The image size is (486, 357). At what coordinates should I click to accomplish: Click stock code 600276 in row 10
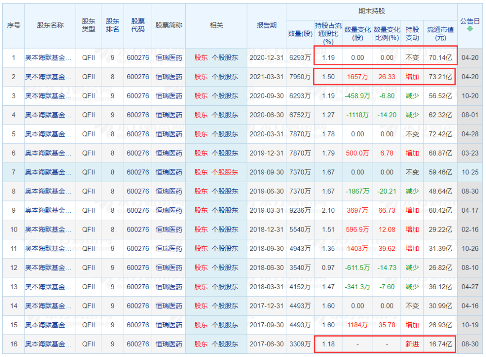[138, 229]
